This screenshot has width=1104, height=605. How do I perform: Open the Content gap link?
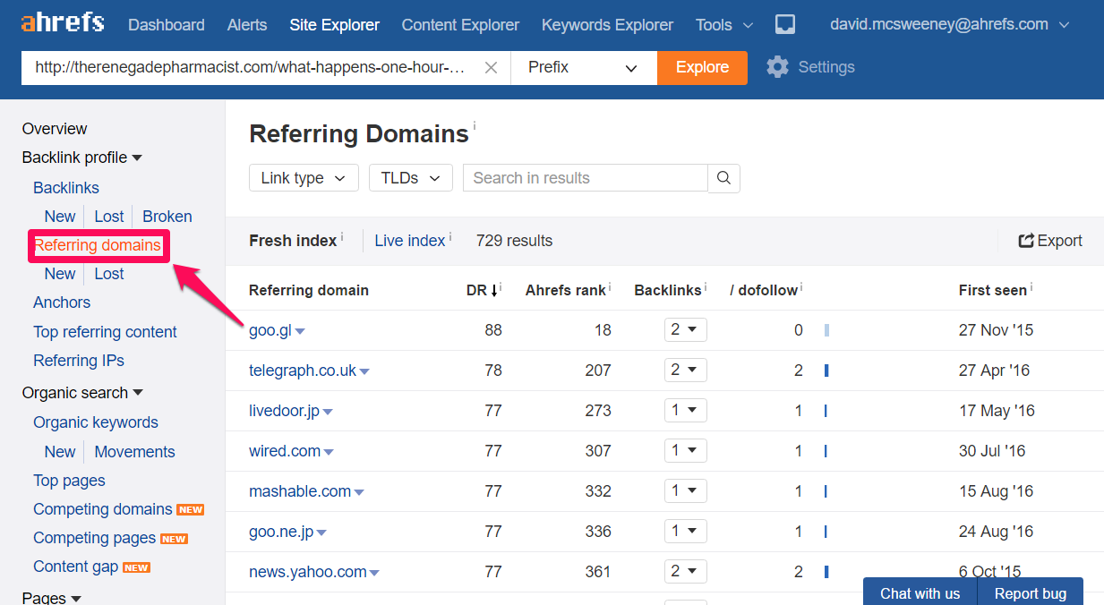[x=76, y=567]
